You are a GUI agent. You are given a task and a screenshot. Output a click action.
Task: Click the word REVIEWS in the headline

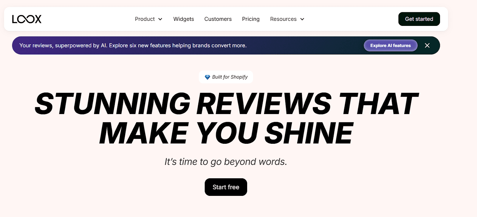pos(264,104)
